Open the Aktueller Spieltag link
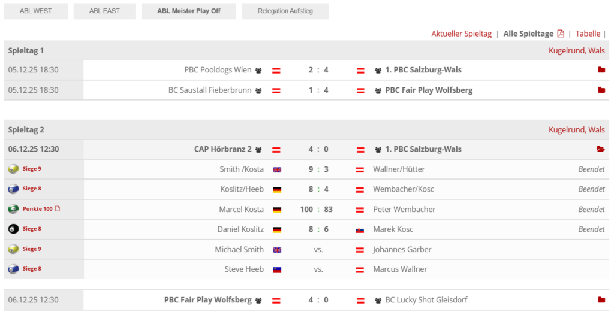 point(461,34)
